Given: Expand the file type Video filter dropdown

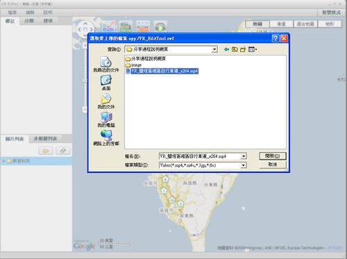Looking at the screenshot, I should click(x=244, y=165).
